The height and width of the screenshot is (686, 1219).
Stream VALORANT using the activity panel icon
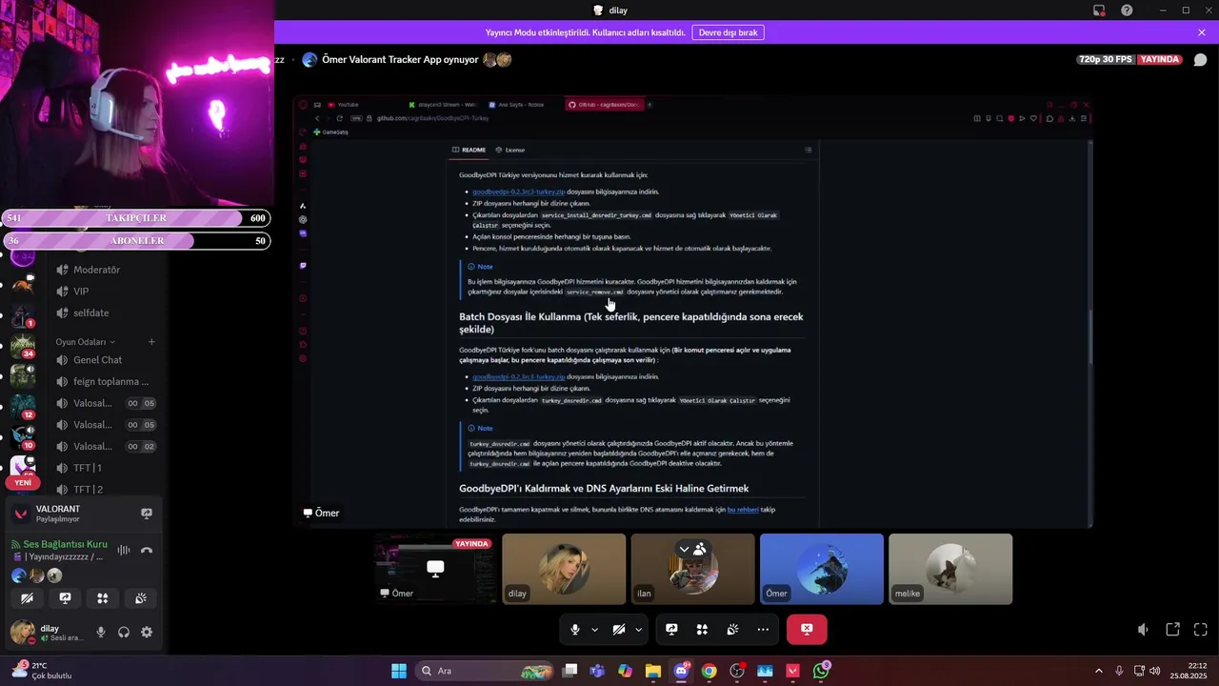(147, 514)
